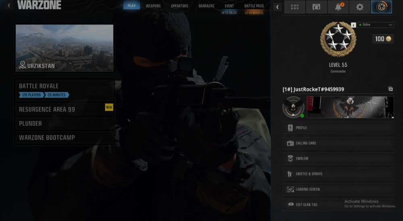Click the Profile row icon
This screenshot has height=221, width=403.
pyautogui.click(x=290, y=128)
